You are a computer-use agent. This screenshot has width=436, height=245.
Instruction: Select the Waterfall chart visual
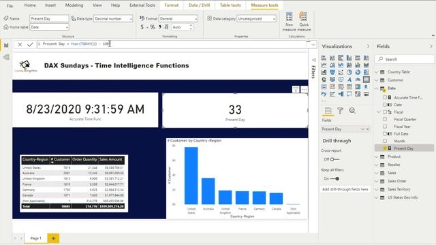324,72
